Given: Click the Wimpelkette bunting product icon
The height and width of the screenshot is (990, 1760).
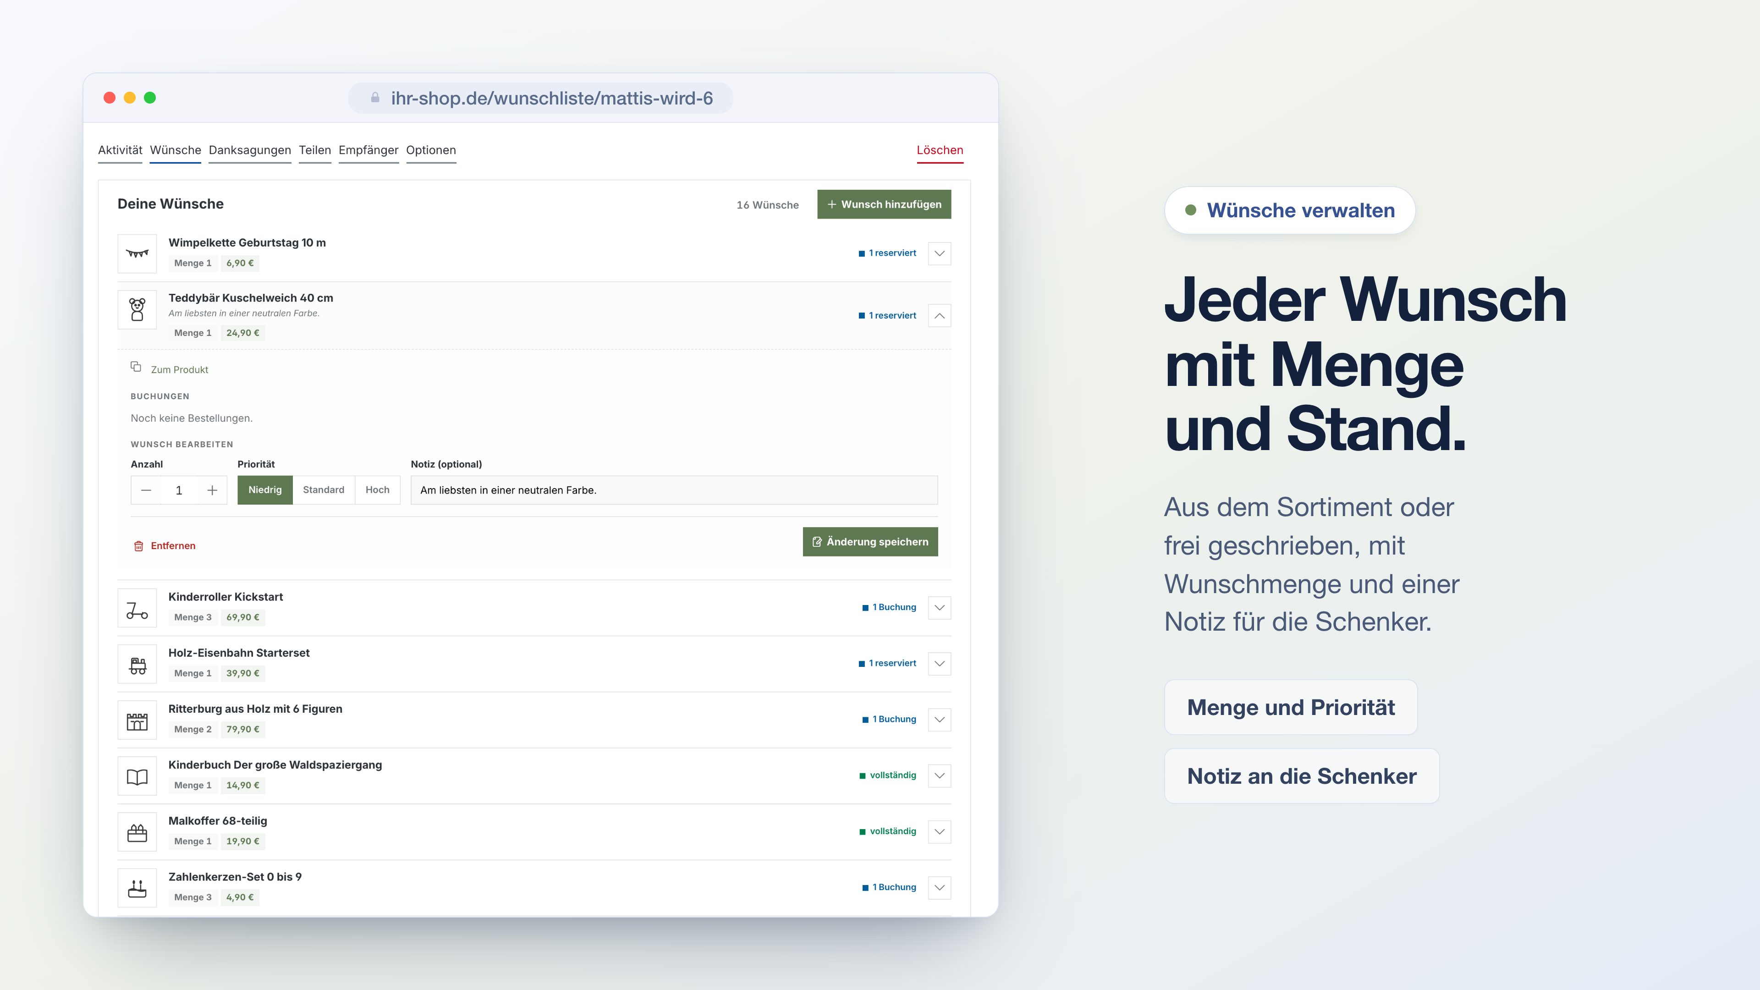Looking at the screenshot, I should pos(137,253).
